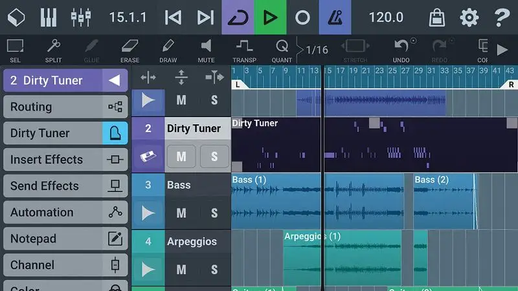This screenshot has height=291, width=518.
Task: Expand more toolbar tools arrow
Action: click(x=502, y=50)
